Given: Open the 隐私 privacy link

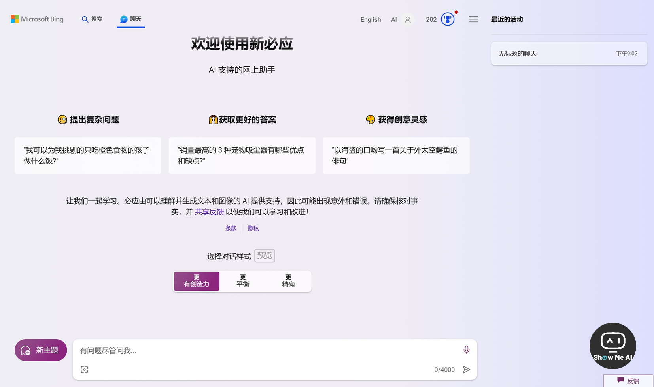Looking at the screenshot, I should pos(253,228).
